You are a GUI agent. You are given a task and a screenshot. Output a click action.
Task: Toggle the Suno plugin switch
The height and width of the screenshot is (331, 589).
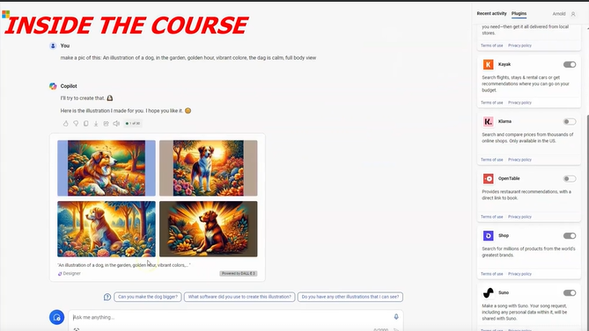(570, 293)
